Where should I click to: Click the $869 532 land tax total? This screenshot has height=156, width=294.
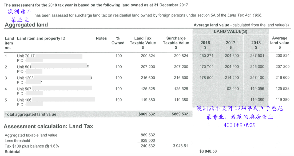tap(147, 114)
